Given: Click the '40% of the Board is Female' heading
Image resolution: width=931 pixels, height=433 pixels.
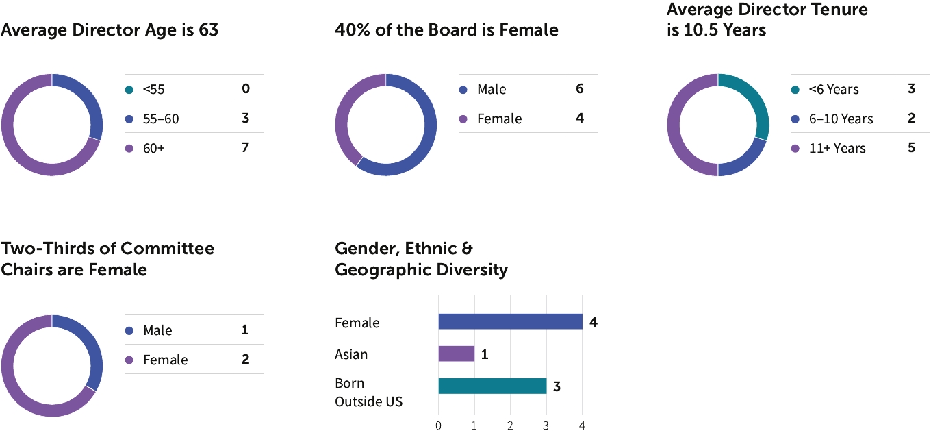Looking at the screenshot, I should point(446,30).
